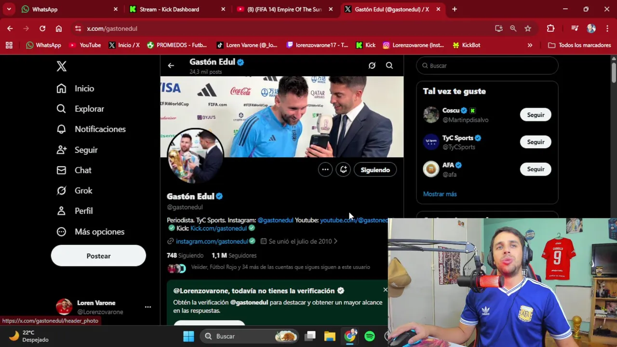Image resolution: width=617 pixels, height=347 pixels.
Task: Open the Todos los marcadores folder
Action: pos(579,45)
